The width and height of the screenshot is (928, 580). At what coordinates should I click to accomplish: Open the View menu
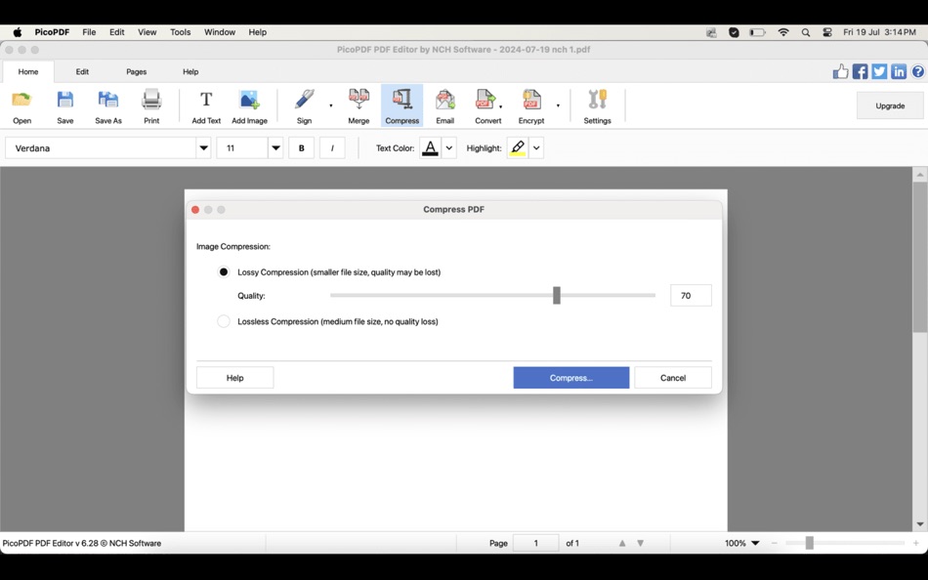(147, 32)
